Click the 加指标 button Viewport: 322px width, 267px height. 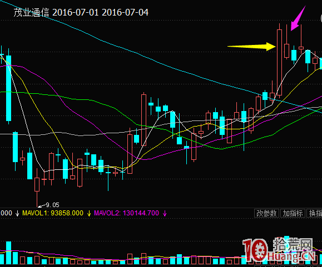click(x=293, y=213)
